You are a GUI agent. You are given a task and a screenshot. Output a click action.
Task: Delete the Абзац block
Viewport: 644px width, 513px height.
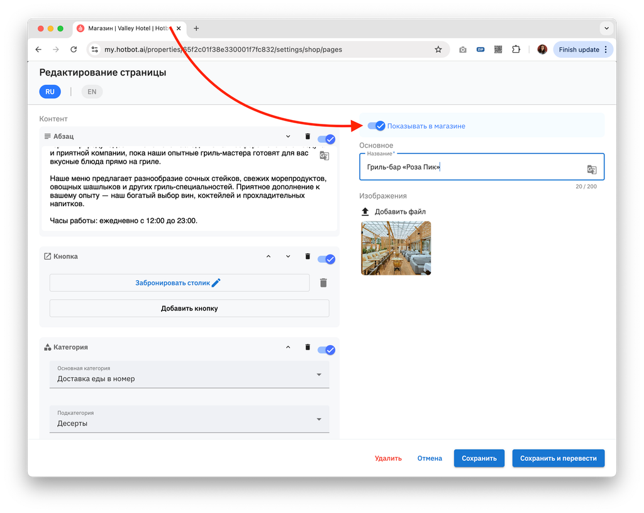click(x=308, y=136)
